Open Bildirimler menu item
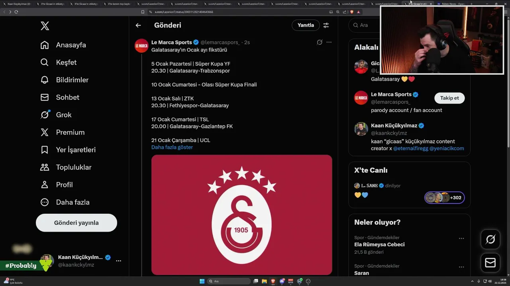This screenshot has width=510, height=286. tap(72, 80)
